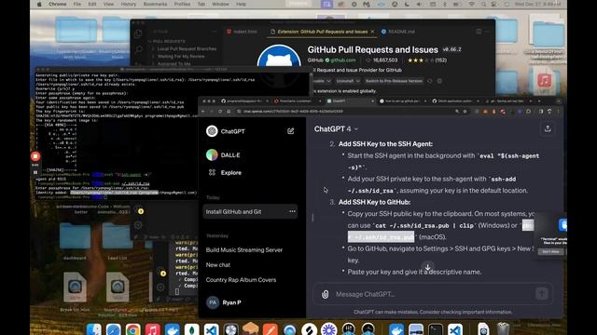The image size is (597, 335).
Task: Open the Music app from the Dock
Action: pyautogui.click(x=152, y=329)
